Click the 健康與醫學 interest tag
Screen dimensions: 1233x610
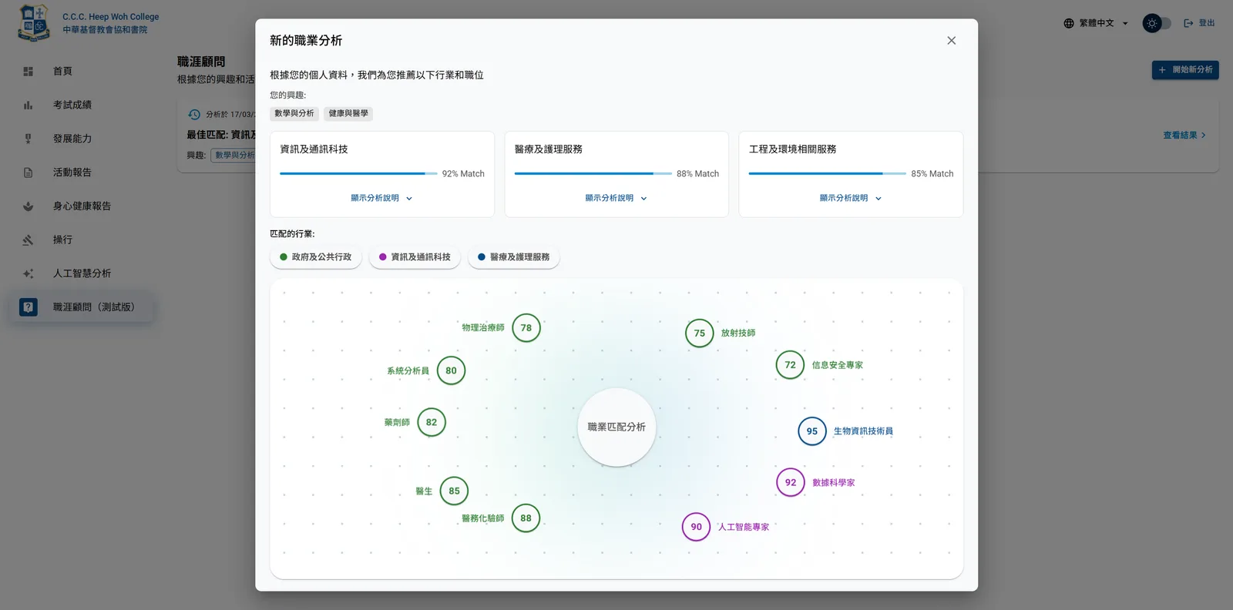coord(348,113)
